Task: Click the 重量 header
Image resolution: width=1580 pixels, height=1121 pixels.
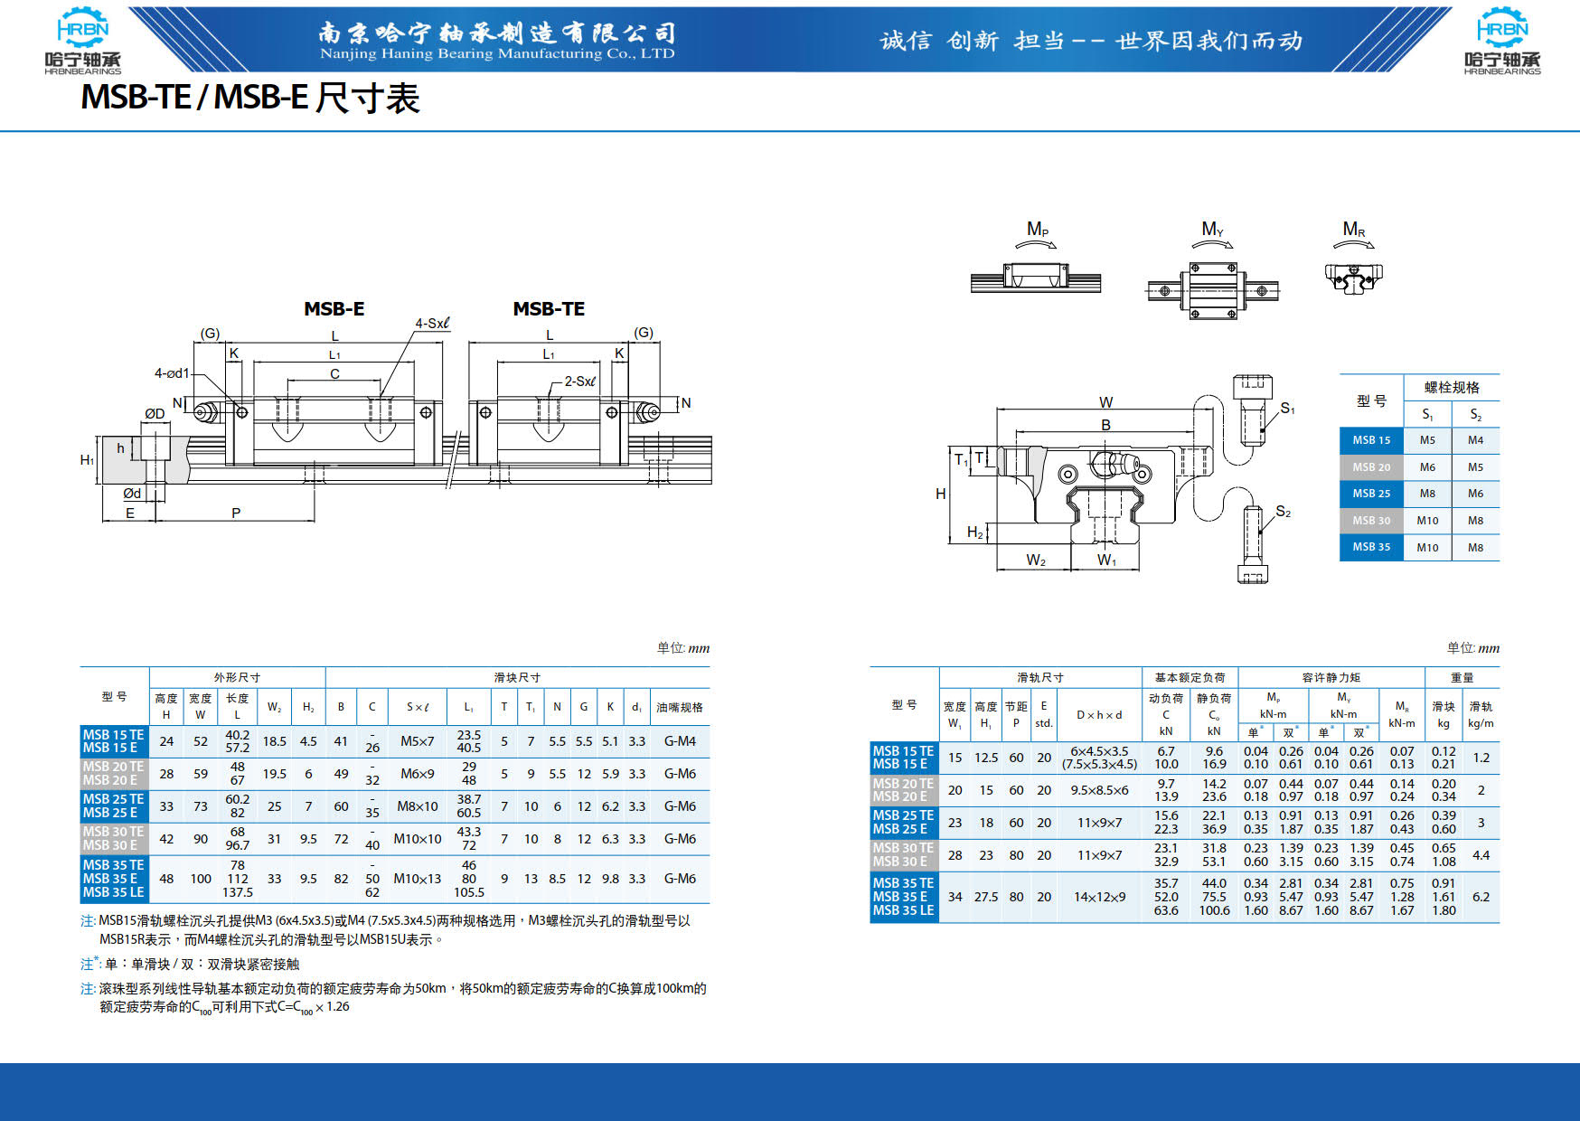Action: tap(1462, 677)
